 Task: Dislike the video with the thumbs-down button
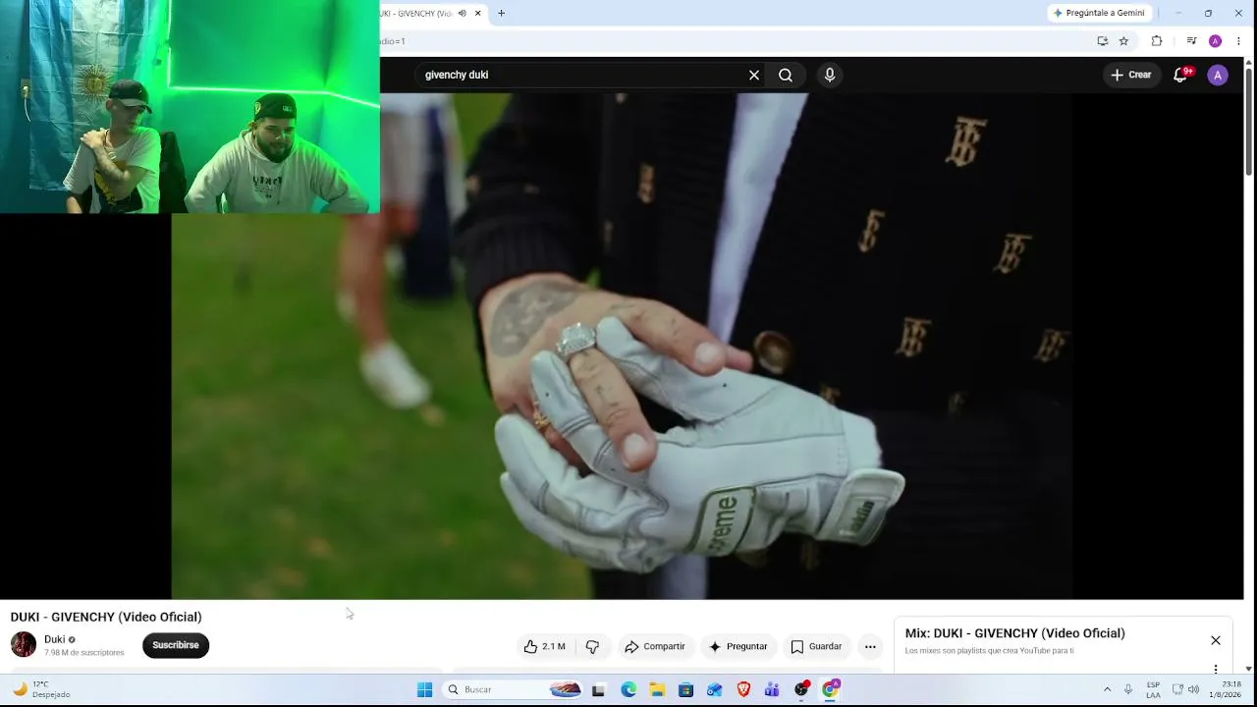click(x=592, y=646)
